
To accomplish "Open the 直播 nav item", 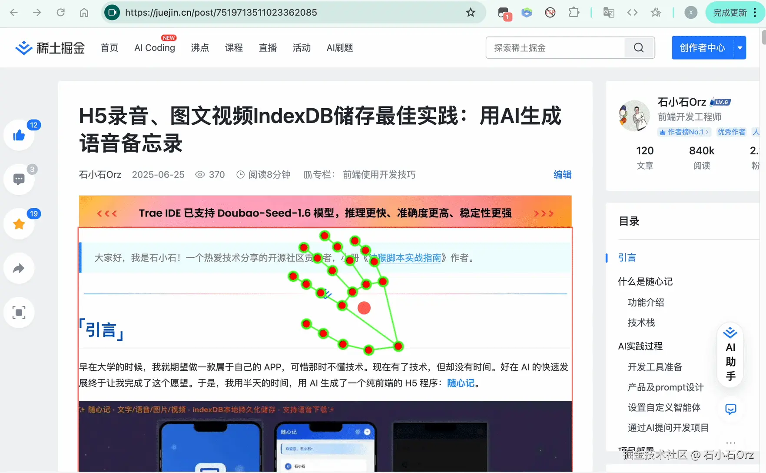I will pos(268,48).
